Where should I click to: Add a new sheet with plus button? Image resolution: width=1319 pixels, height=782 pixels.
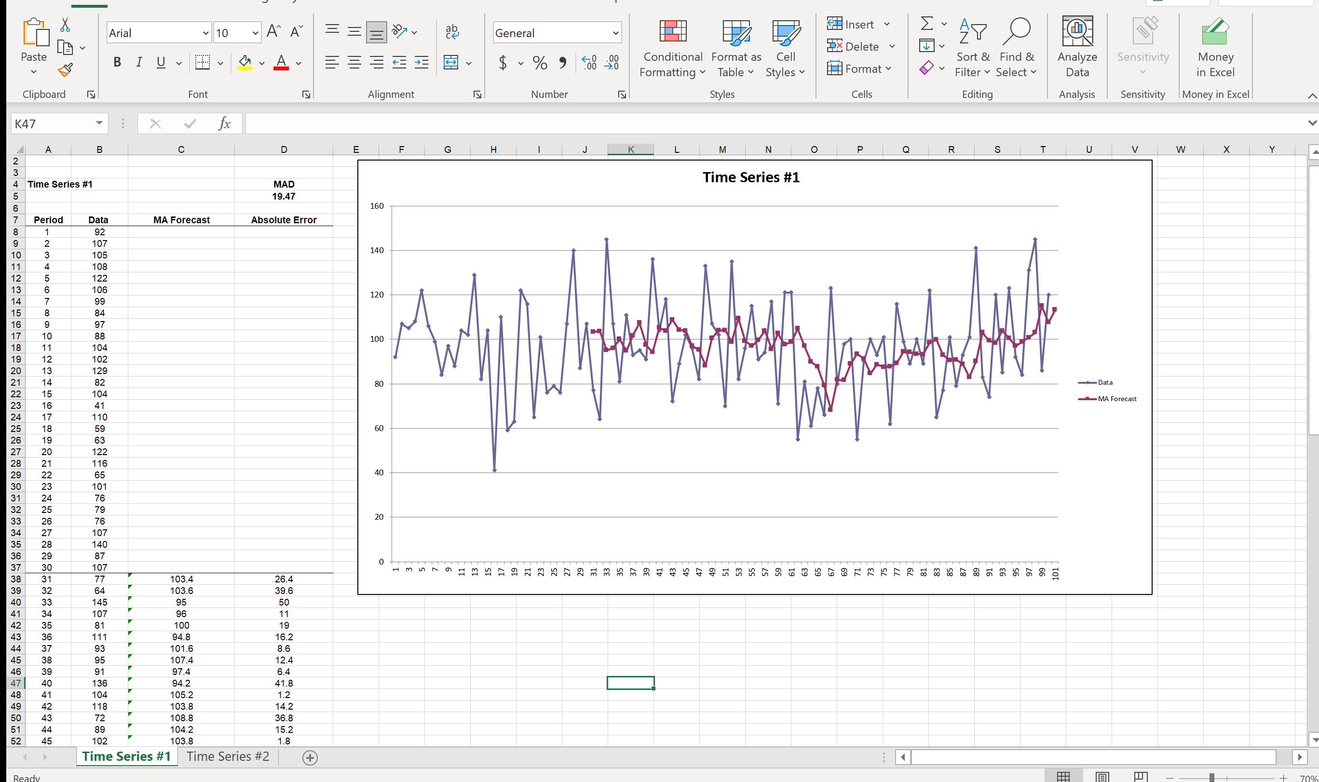[x=310, y=757]
